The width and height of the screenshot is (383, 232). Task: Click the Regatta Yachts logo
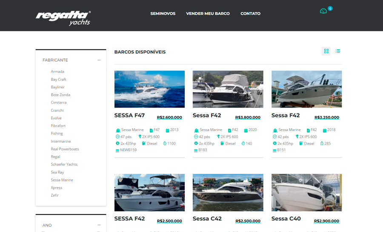(x=63, y=18)
